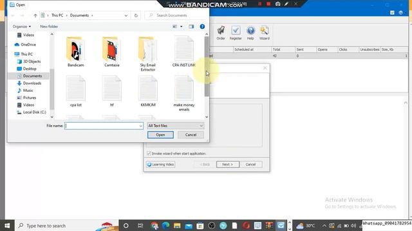Stop the Bandicam recording

(x=268, y=4)
